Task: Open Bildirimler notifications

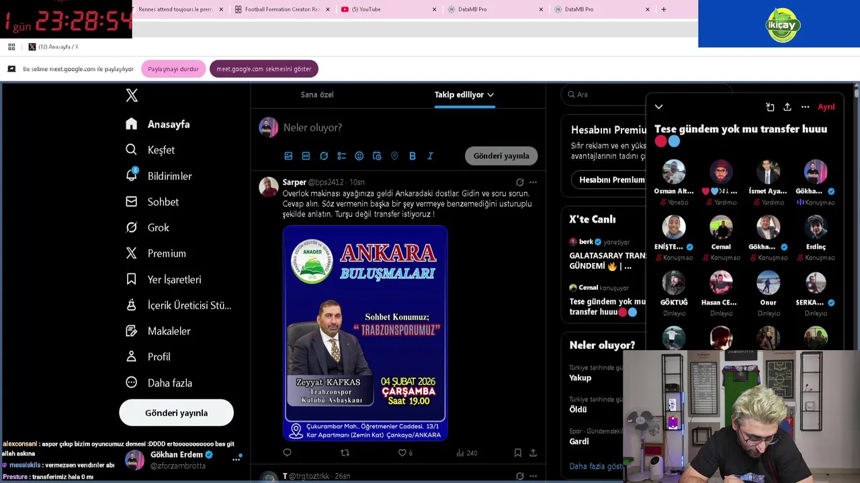Action: (159, 176)
